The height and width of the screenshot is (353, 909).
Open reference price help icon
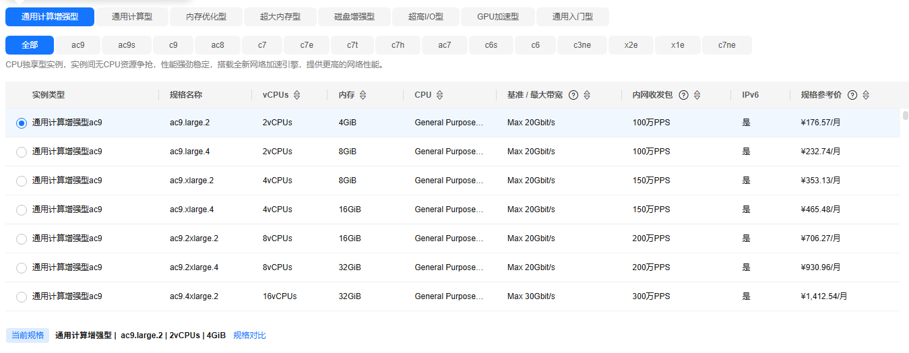point(852,95)
